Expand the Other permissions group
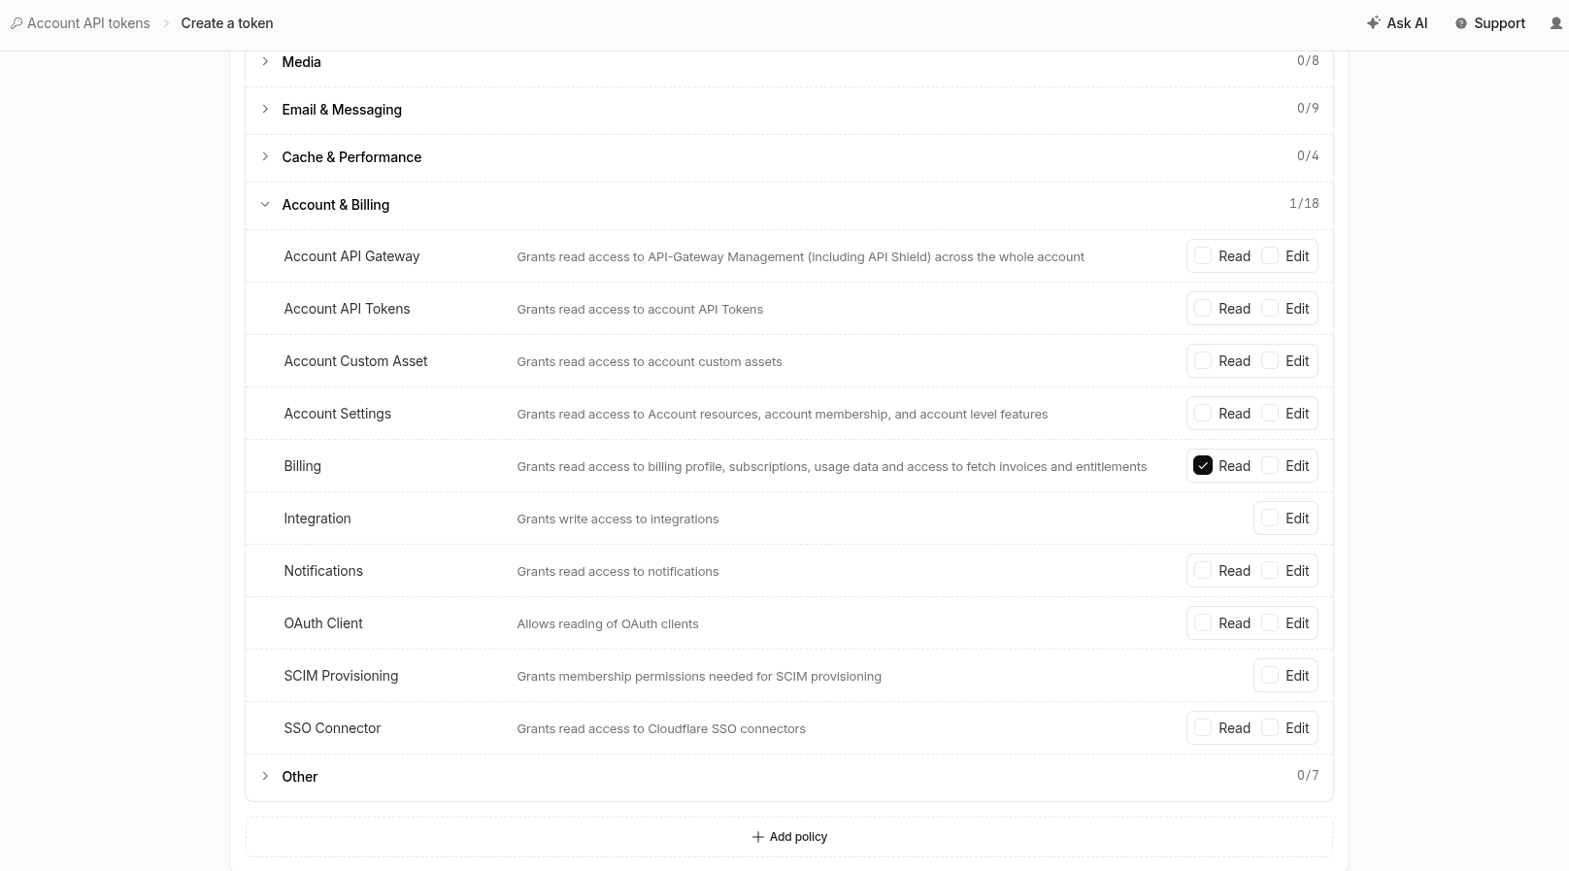The width and height of the screenshot is (1569, 871). [789, 777]
